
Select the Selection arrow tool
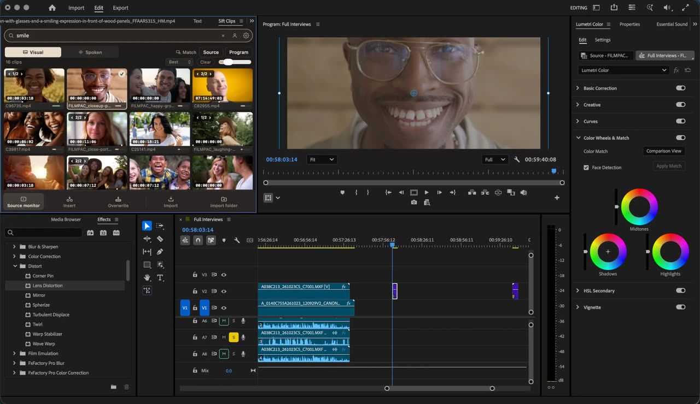click(147, 225)
